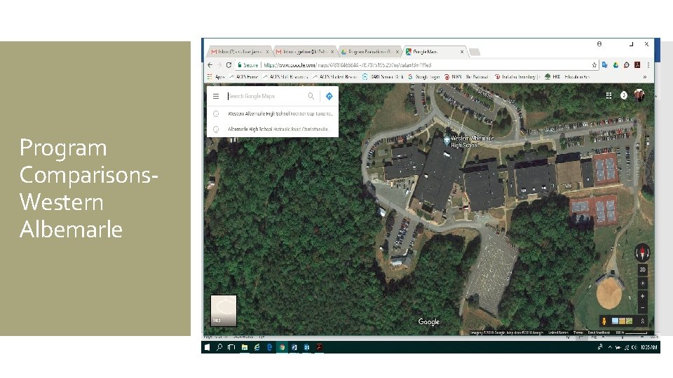Open the Chrome user profile icon
Image resolution: width=673 pixels, height=378 pixels.
click(599, 43)
